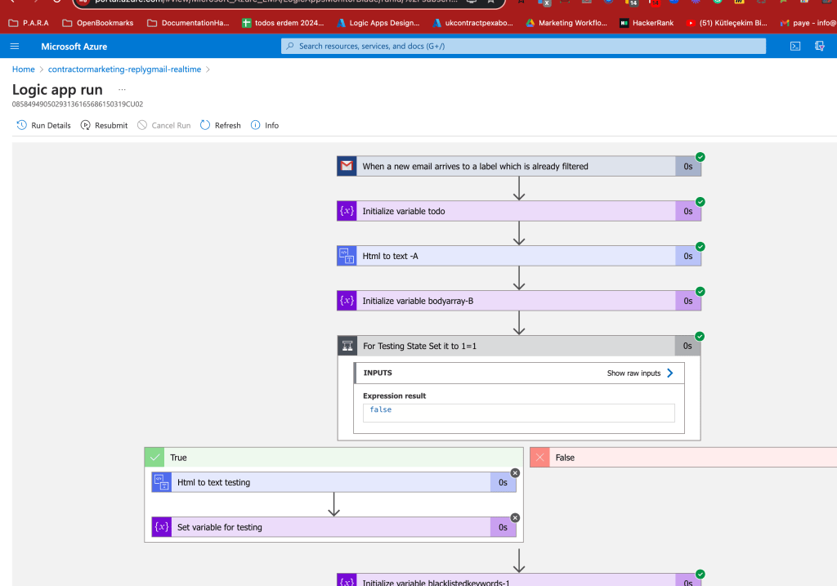The image size is (837, 586).
Task: Collapse the For Testing State condition header
Action: [x=519, y=346]
